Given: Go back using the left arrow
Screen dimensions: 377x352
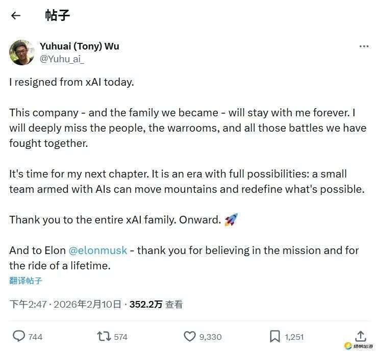Looking at the screenshot, I should point(16,15).
